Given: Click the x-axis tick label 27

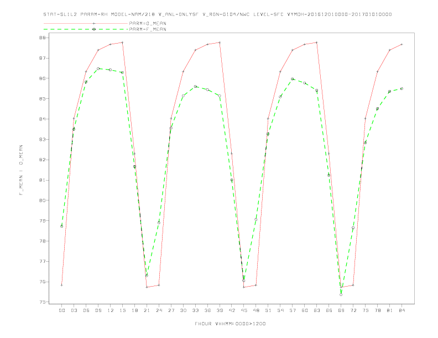Looking at the screenshot, I should 171,310.
